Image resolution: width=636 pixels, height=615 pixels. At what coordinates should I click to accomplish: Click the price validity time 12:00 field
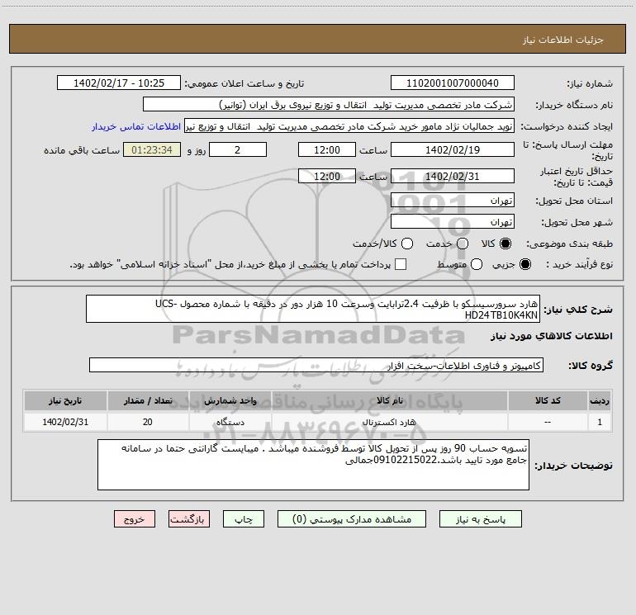[327, 176]
